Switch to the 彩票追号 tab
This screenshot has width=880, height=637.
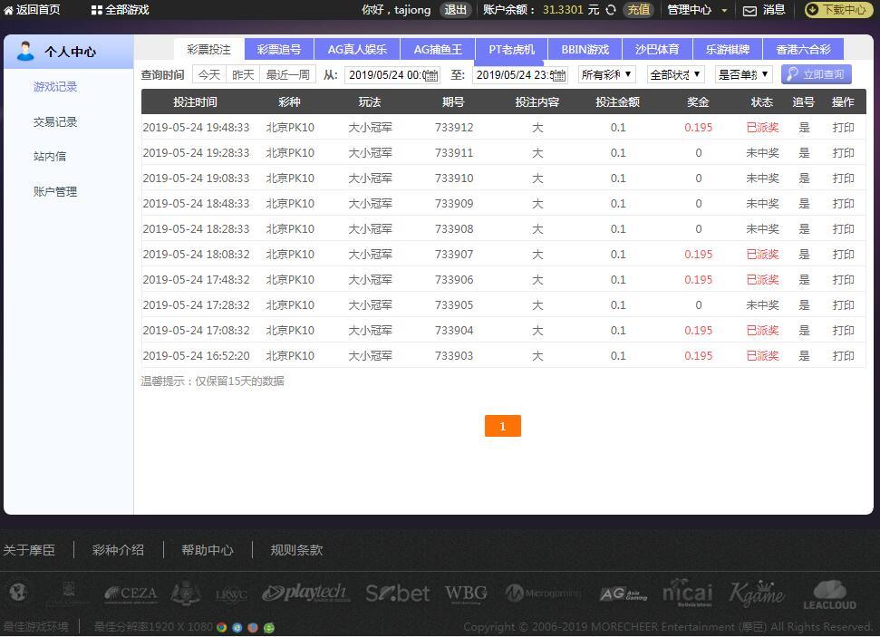[279, 50]
